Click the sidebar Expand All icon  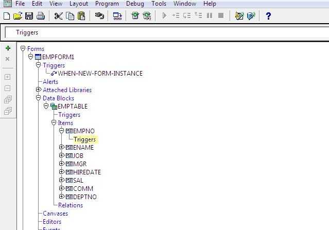(x=8, y=100)
